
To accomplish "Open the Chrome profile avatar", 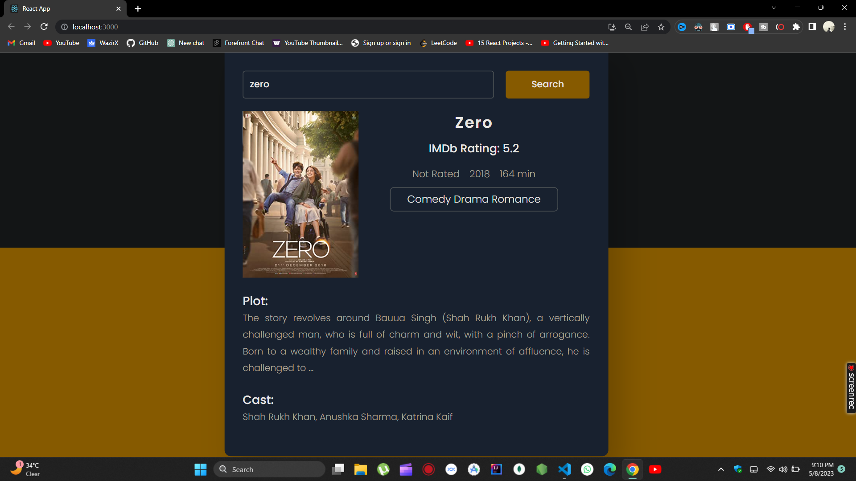I will 829,27.
